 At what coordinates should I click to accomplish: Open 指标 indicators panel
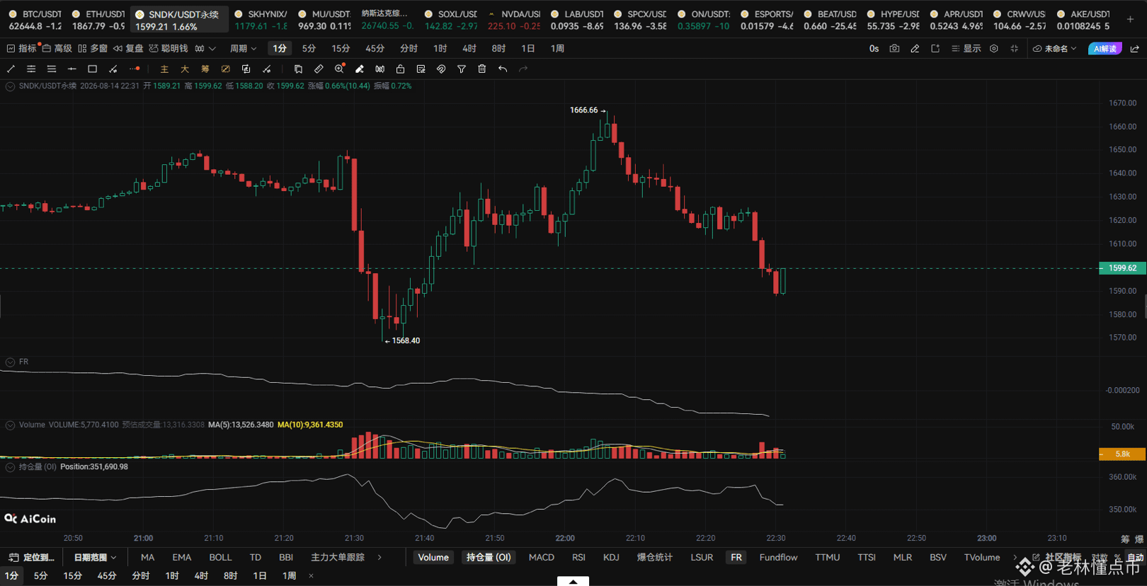(x=21, y=49)
